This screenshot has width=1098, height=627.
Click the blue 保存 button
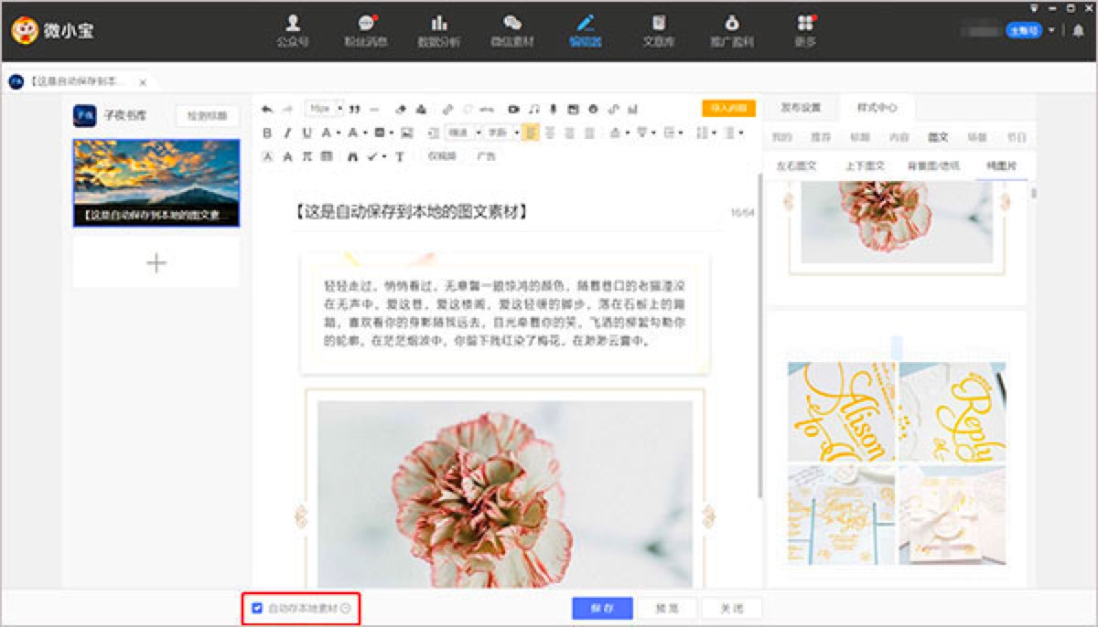[x=602, y=608]
